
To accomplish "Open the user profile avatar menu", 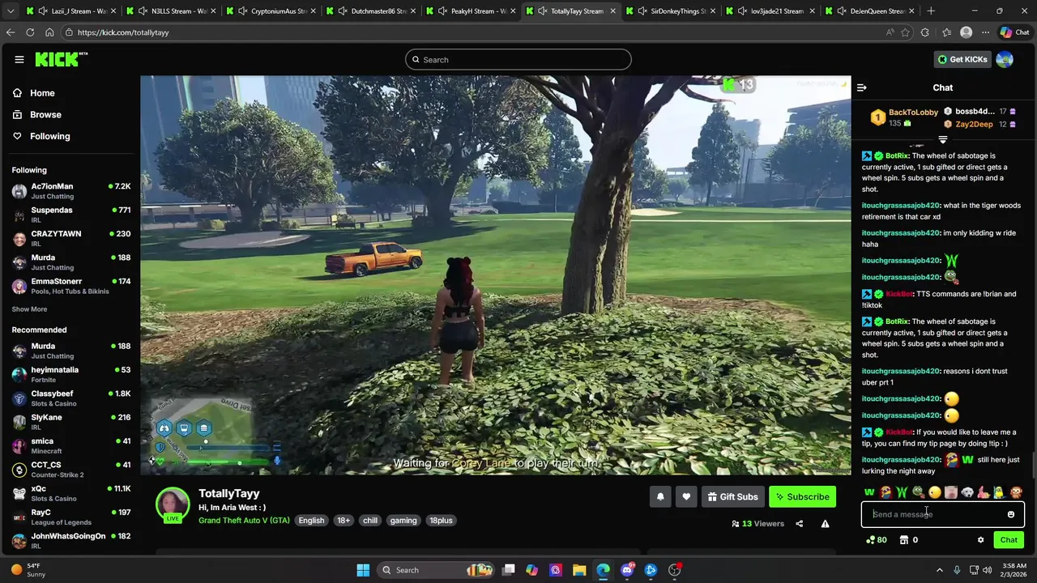I will [1005, 59].
